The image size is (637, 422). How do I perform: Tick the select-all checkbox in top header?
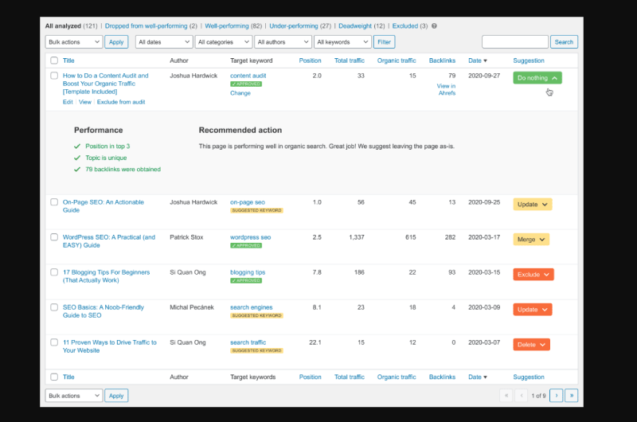click(54, 61)
